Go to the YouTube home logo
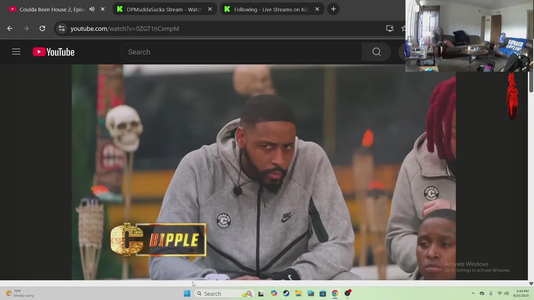The height and width of the screenshot is (300, 534). 53,52
